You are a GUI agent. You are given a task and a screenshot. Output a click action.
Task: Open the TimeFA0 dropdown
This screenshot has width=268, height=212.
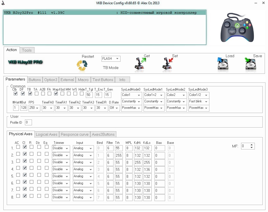(x=48, y=108)
